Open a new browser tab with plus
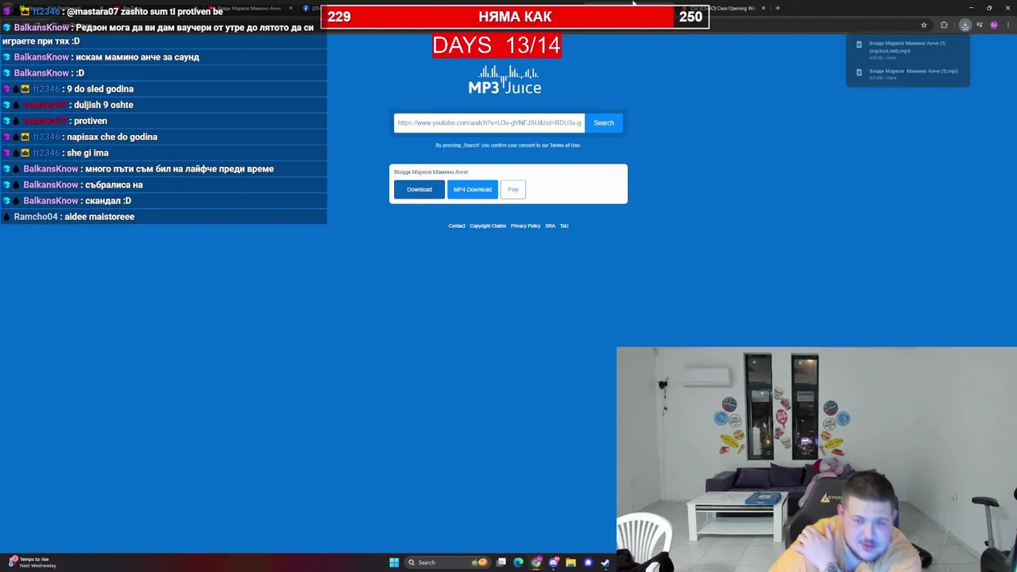Viewport: 1017px width, 572px height. click(x=777, y=8)
